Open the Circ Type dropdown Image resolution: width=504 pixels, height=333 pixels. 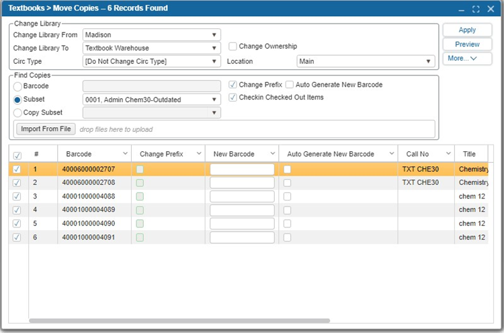click(x=152, y=61)
